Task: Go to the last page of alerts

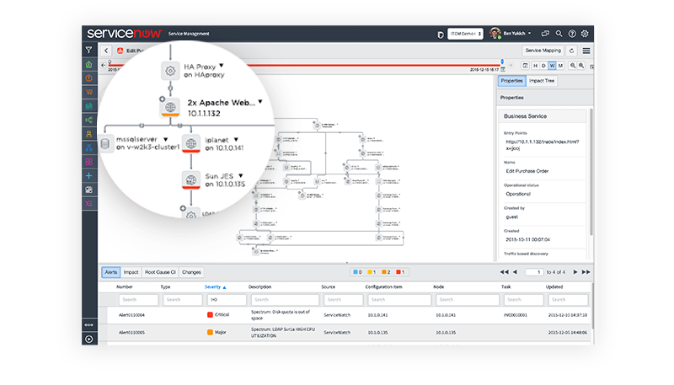Action: pos(586,272)
